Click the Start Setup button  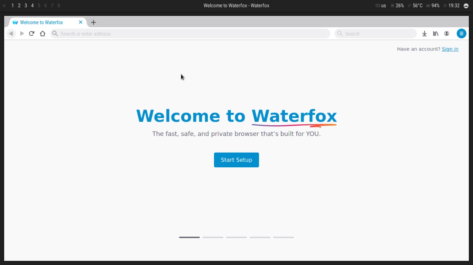[x=236, y=160]
